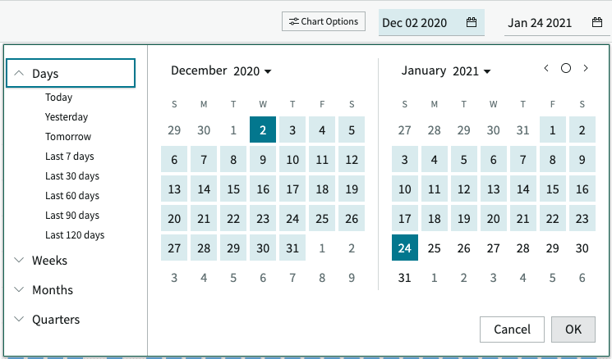Image resolution: width=612 pixels, height=359 pixels.
Task: Select the Tomorrow preset
Action: [x=68, y=136]
